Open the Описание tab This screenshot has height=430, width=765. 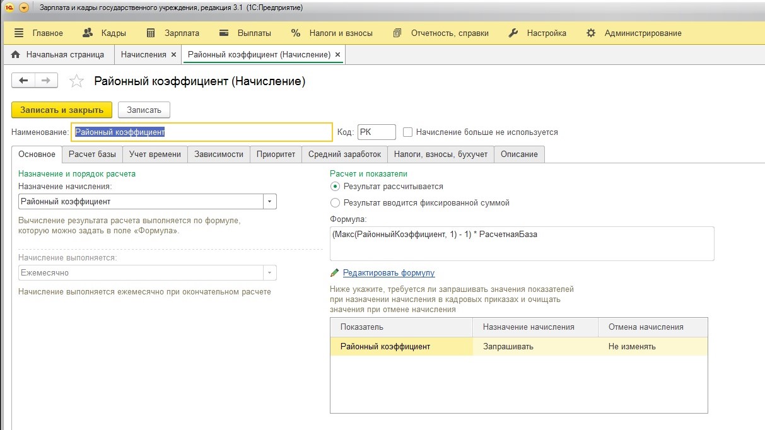point(519,154)
